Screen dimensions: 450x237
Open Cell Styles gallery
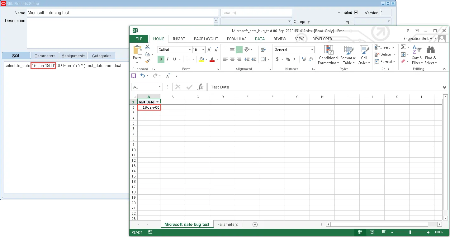pos(364,55)
